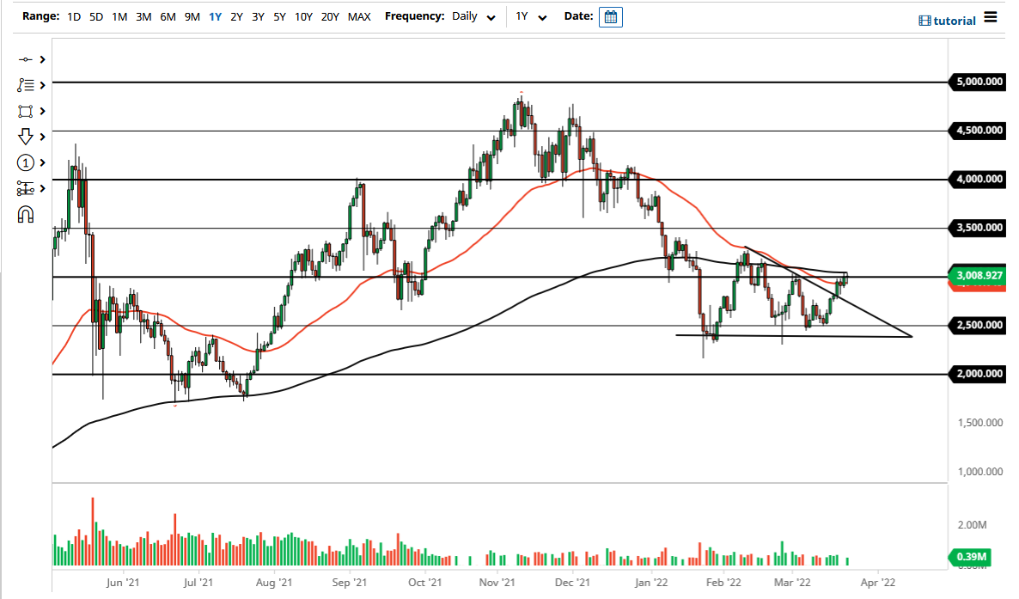Set range to 1D
The width and height of the screenshot is (1019, 599).
coord(74,17)
